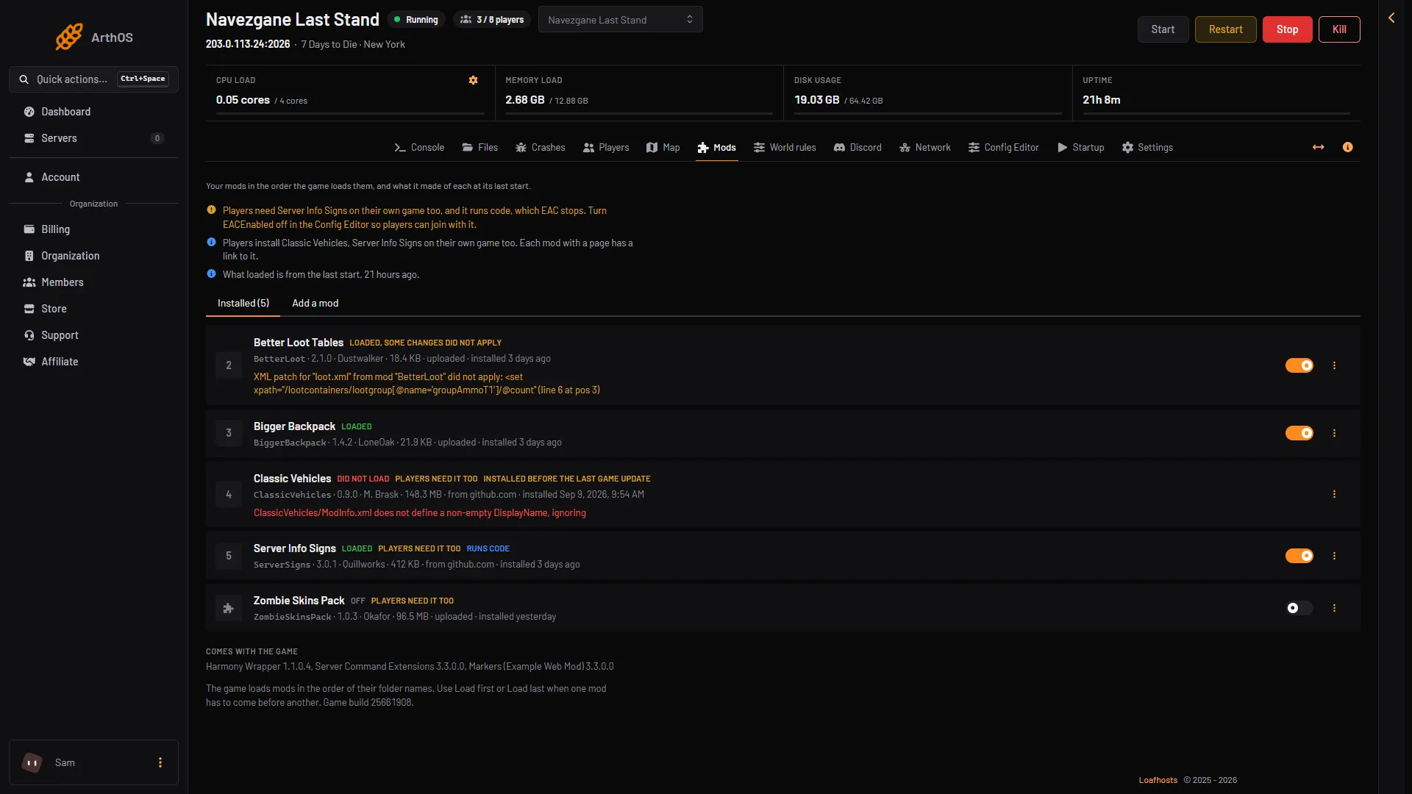Disable Better Loot Tables mod toggle

pyautogui.click(x=1299, y=365)
